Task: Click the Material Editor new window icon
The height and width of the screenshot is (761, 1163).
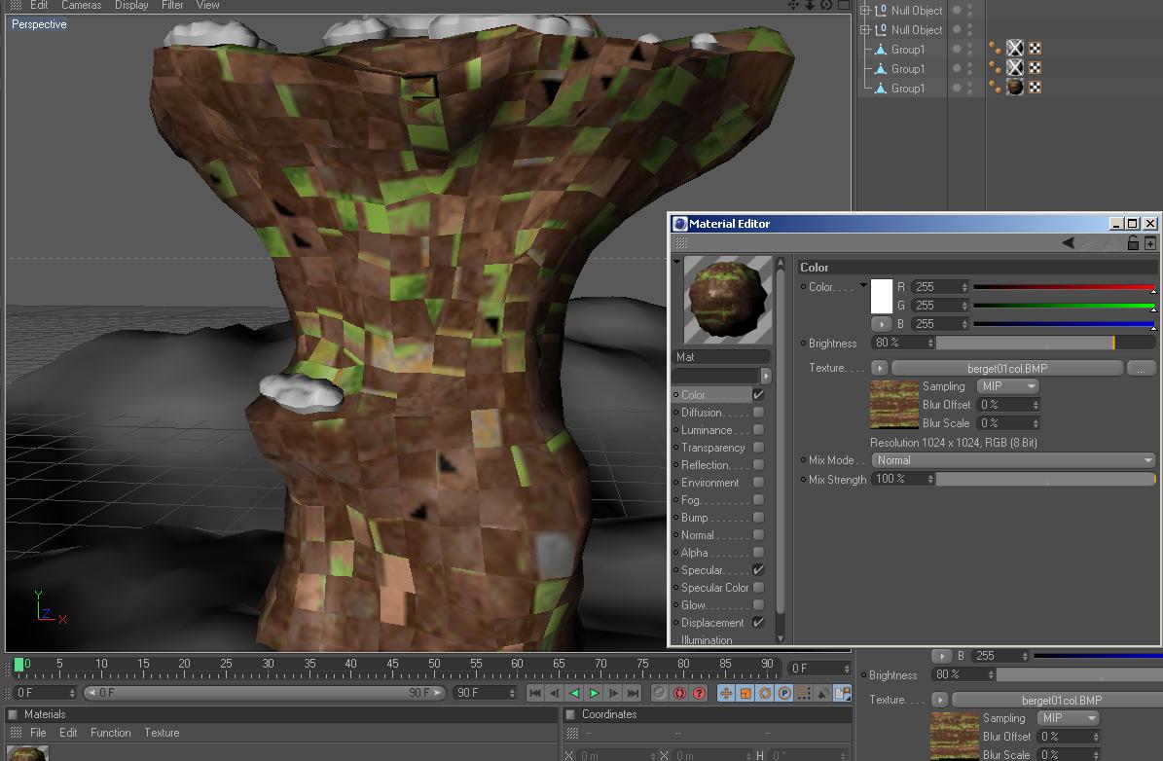Action: point(1149,243)
